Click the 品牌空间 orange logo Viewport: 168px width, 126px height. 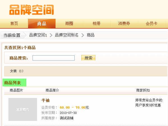(x=31, y=10)
